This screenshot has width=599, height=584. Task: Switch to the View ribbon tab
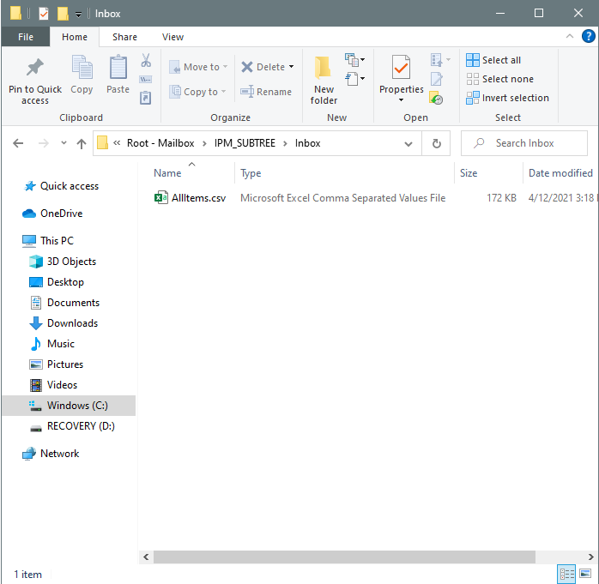point(172,37)
